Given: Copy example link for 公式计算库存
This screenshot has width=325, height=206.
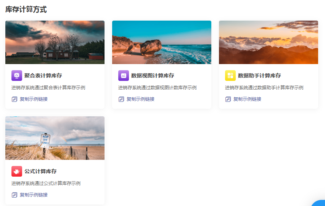Looking at the screenshot, I should pyautogui.click(x=34, y=195).
